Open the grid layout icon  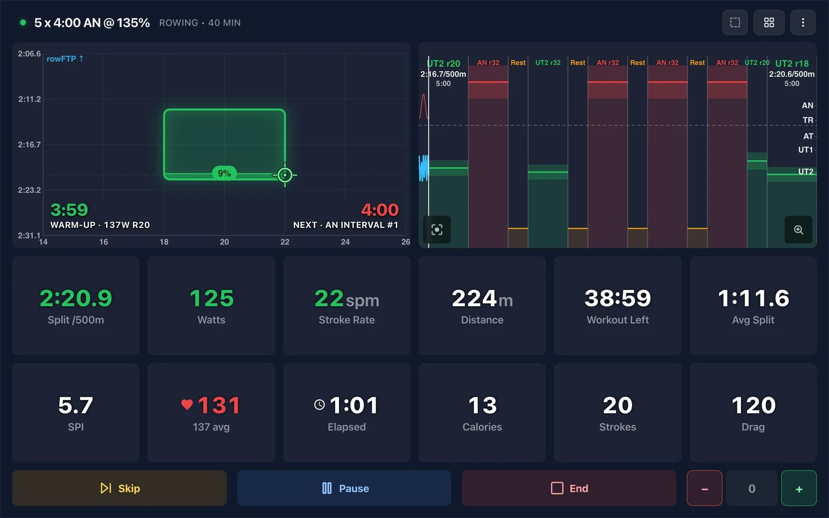click(x=769, y=22)
